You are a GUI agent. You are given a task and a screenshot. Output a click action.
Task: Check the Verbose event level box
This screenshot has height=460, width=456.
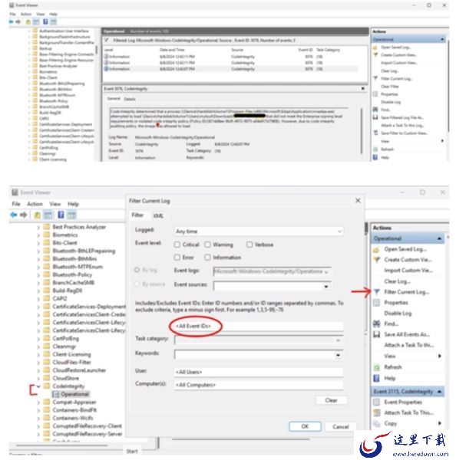click(249, 245)
